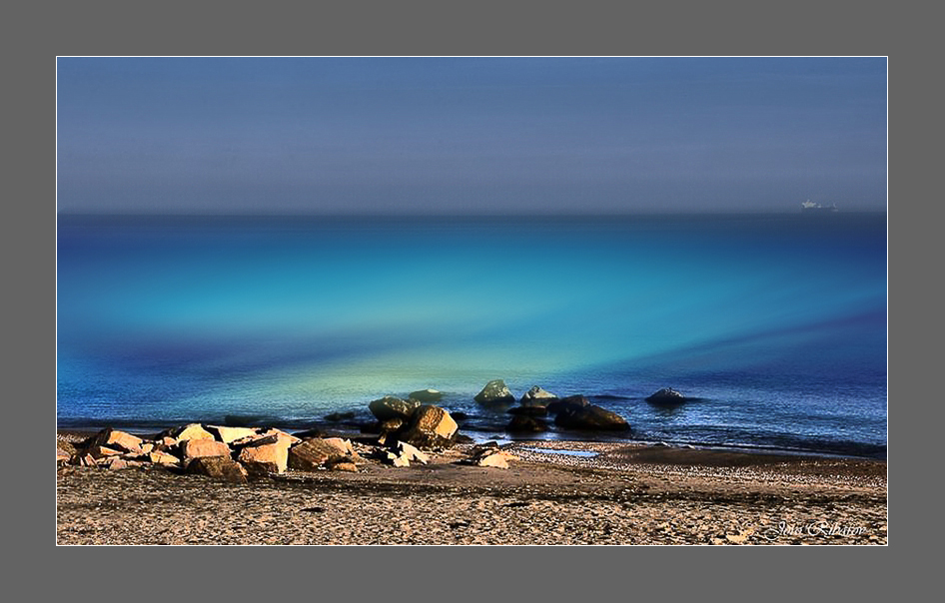Viewport: 945px width, 603px height.
Task: Click the gray frame left of the photo
Action: pos(27,300)
